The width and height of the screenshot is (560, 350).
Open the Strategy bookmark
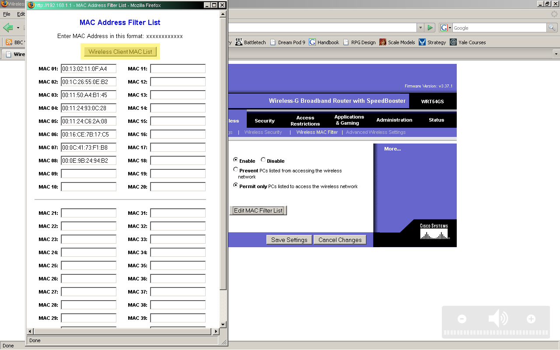coord(432,42)
